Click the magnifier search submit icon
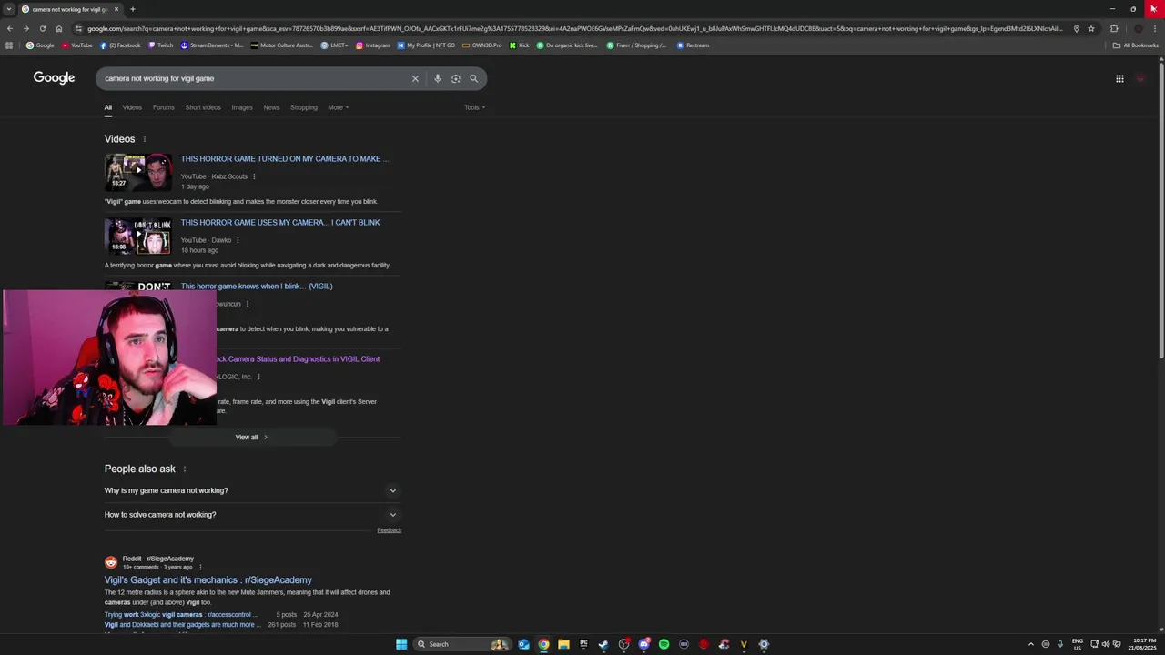This screenshot has width=1165, height=655. click(x=473, y=78)
